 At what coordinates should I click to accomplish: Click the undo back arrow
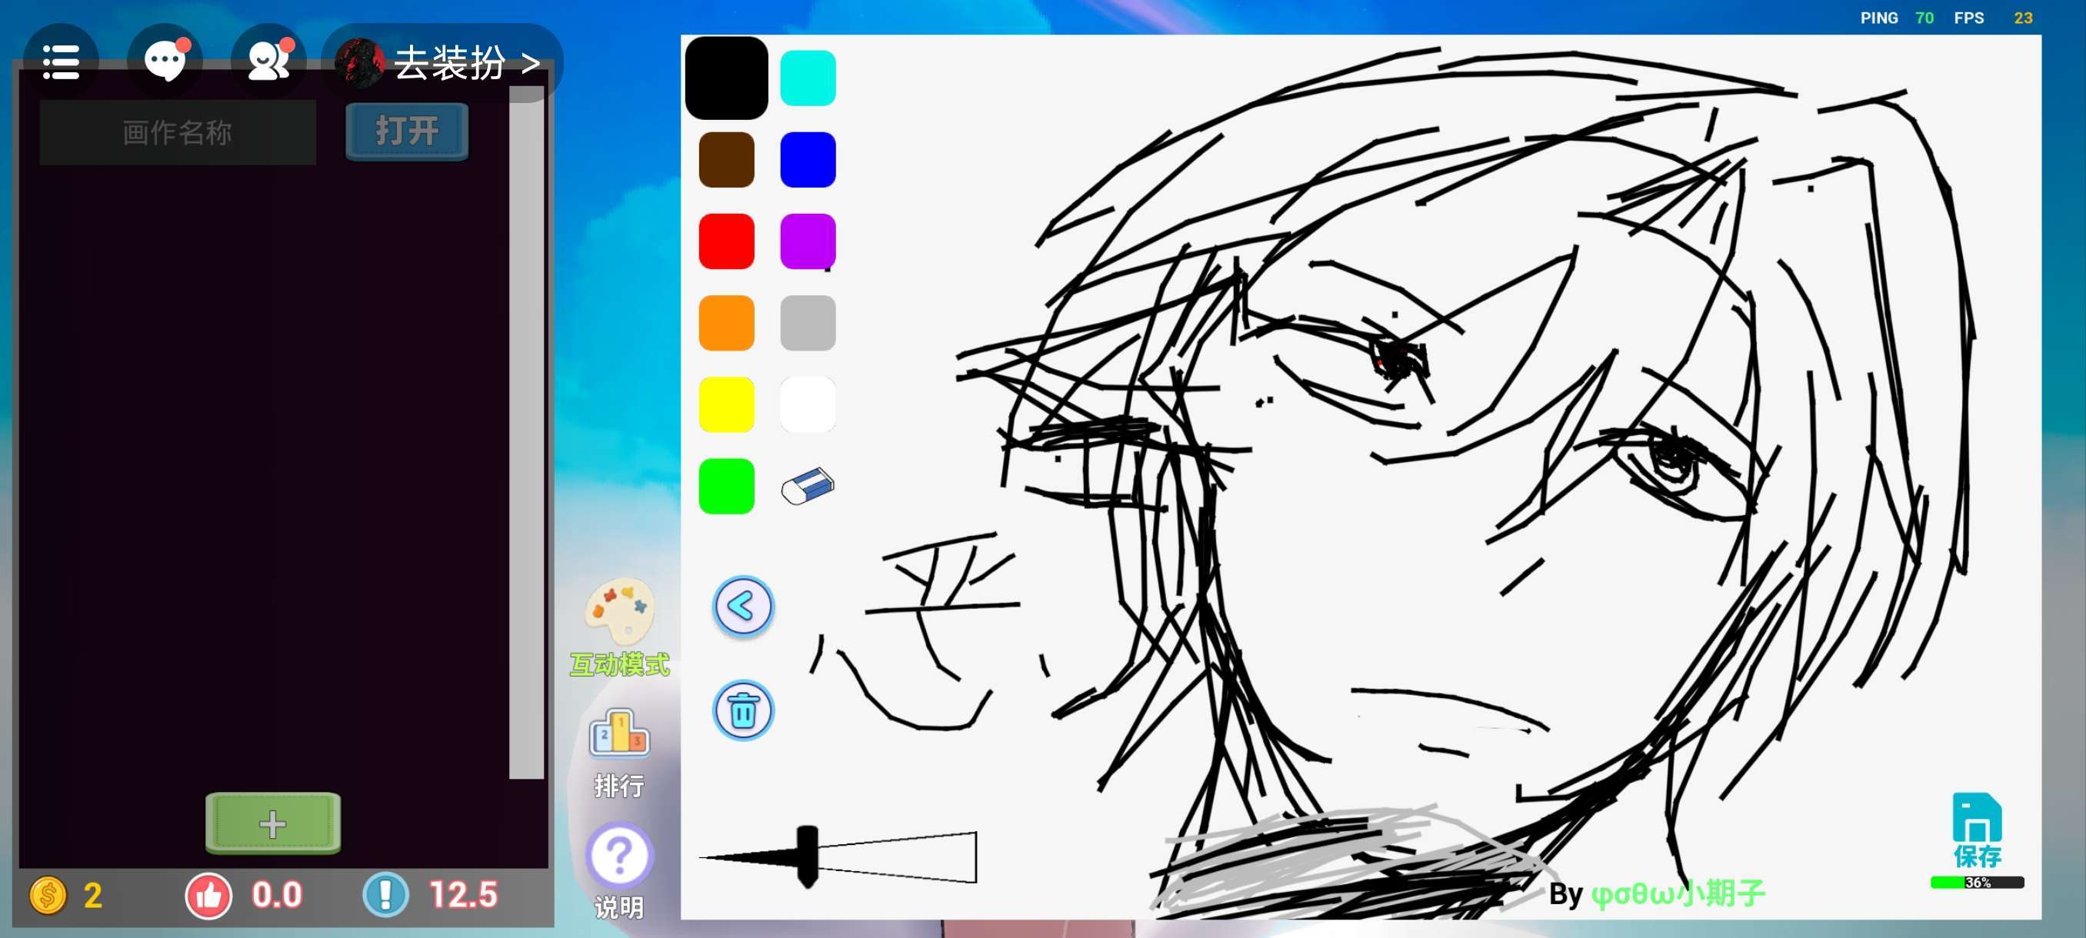742,606
